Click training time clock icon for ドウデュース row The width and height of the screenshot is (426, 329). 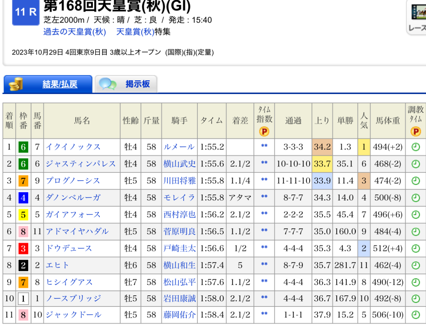click(416, 248)
